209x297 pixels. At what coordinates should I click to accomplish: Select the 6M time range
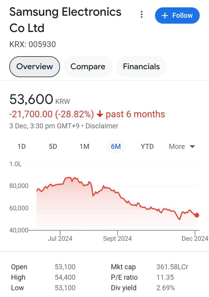click(x=116, y=146)
